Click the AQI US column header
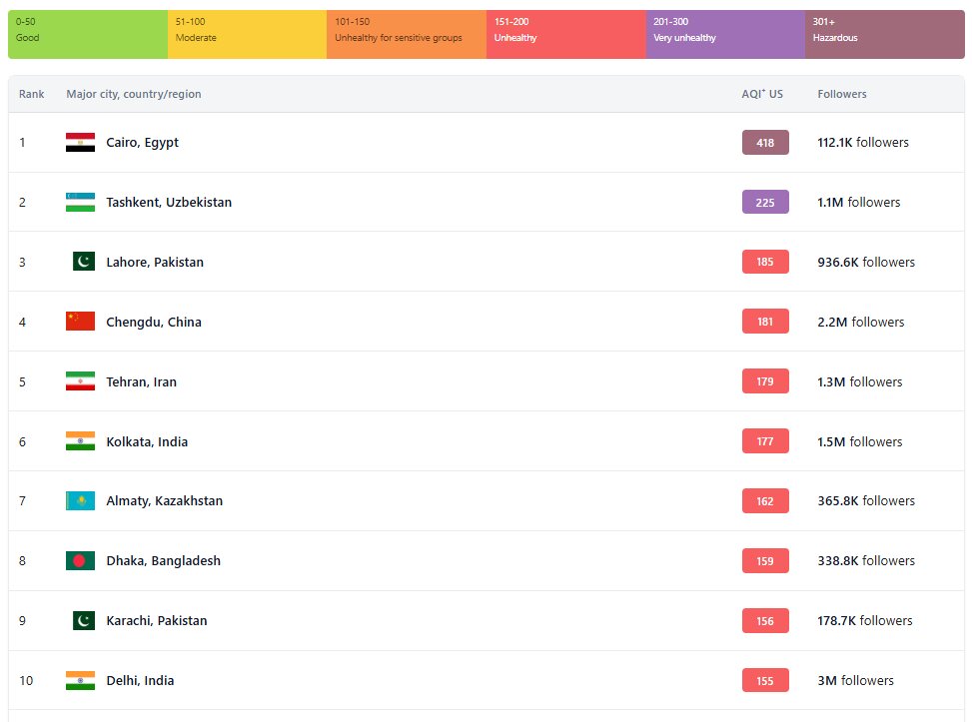This screenshot has width=972, height=722. tap(761, 94)
